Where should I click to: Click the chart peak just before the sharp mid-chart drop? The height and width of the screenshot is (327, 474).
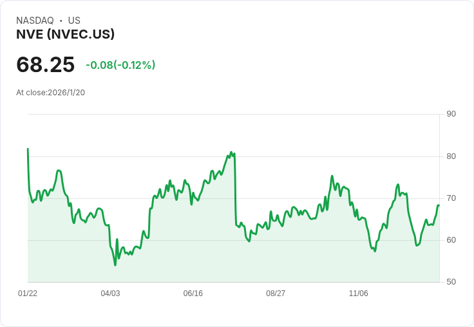pyautogui.click(x=231, y=153)
